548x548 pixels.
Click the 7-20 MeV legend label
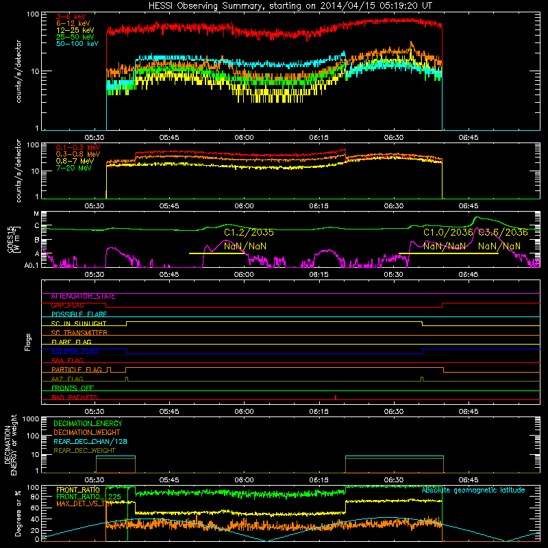(74, 168)
